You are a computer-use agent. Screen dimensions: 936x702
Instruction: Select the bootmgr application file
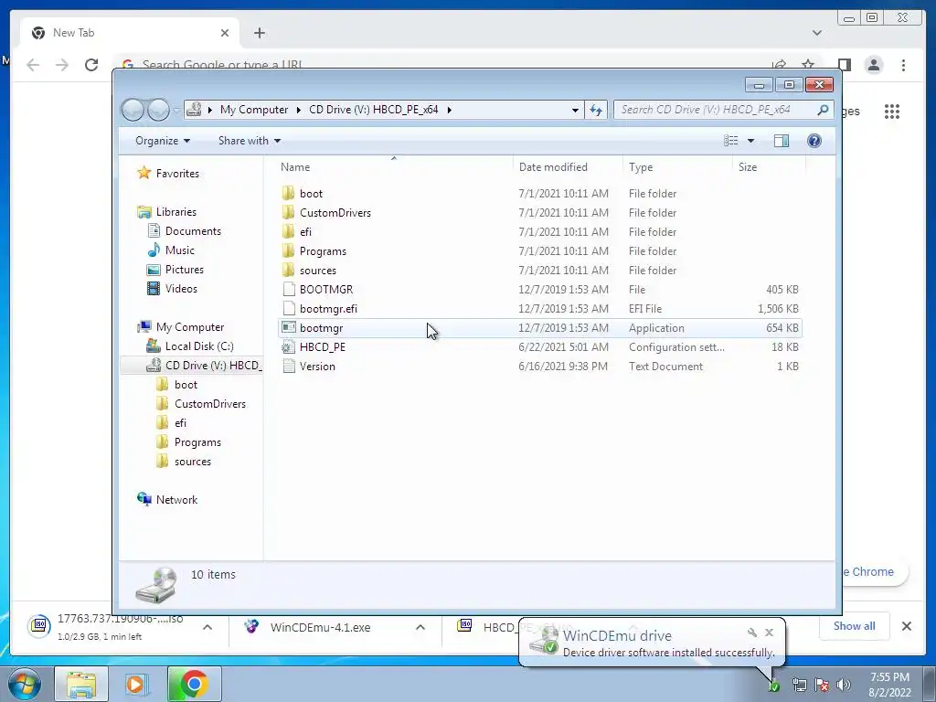[x=321, y=328]
